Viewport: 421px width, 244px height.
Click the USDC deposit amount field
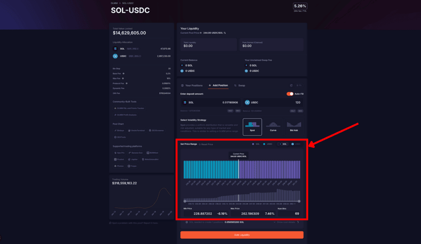273,102
